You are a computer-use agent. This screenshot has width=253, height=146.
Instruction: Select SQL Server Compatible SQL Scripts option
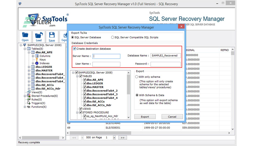[113, 37]
